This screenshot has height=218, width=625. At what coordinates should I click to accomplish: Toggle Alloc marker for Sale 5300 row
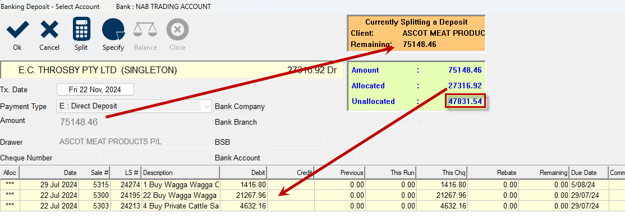[x=10, y=196]
